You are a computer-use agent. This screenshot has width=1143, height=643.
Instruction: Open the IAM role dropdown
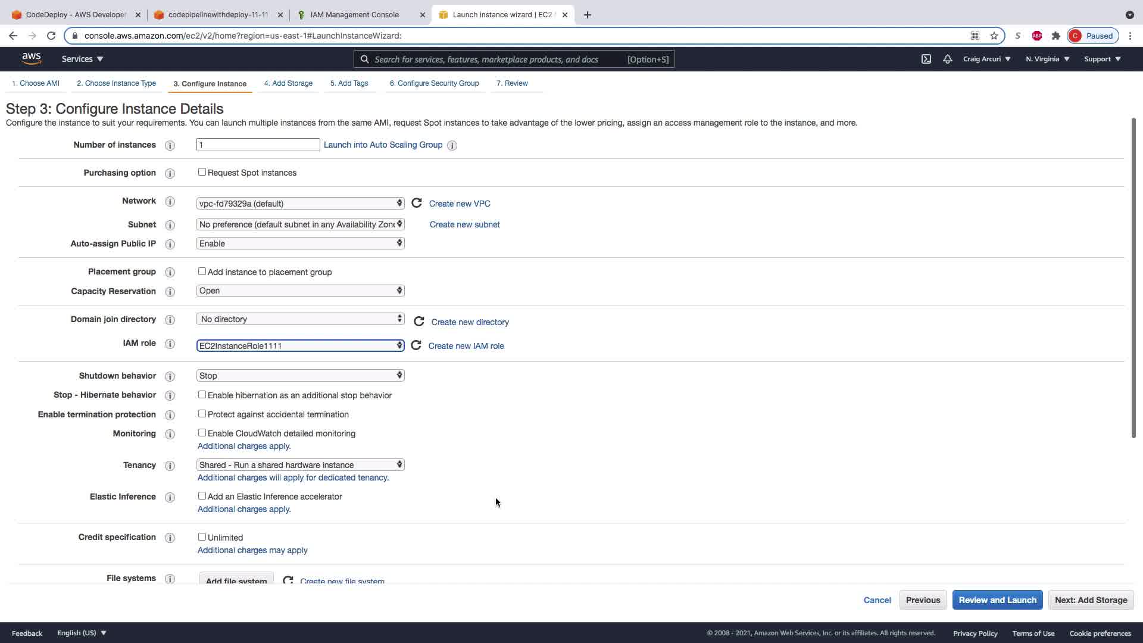coord(300,346)
